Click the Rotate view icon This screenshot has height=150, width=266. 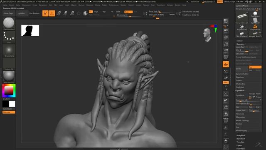tap(226, 114)
